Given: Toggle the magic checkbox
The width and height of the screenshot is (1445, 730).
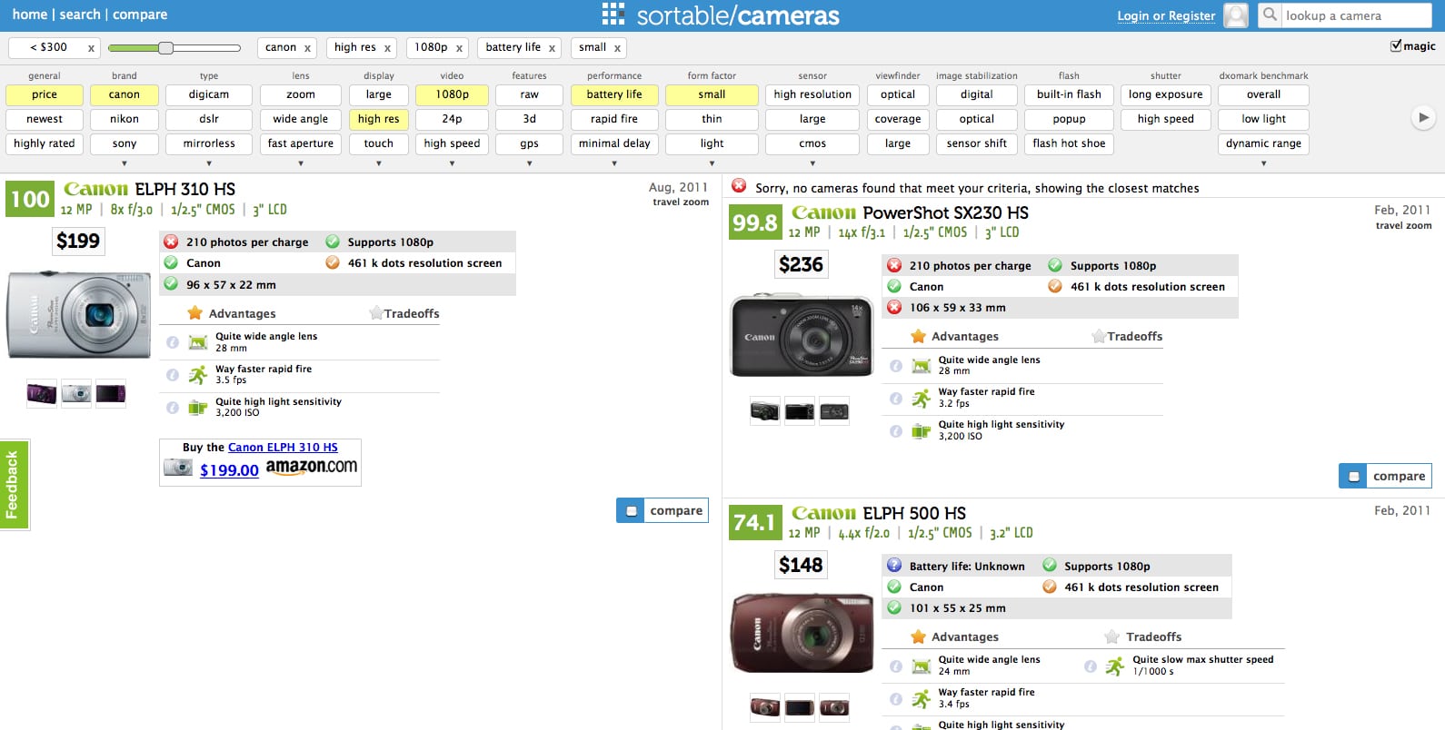Looking at the screenshot, I should point(1396,46).
